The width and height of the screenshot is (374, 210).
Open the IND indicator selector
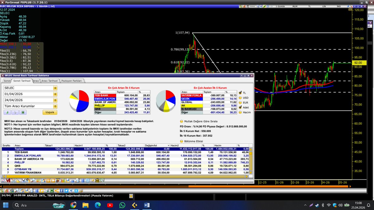click(338, 6)
